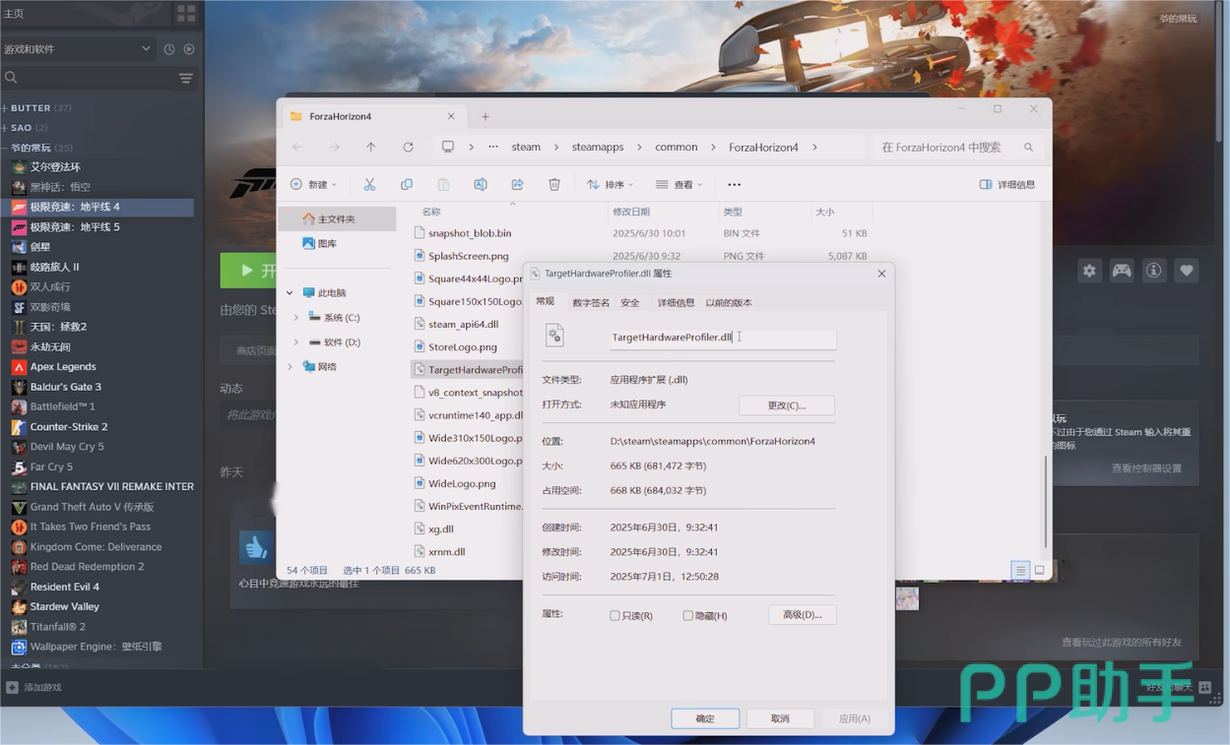This screenshot has height=745, width=1230.
Task: Click the Delete trash can icon
Action: point(554,184)
